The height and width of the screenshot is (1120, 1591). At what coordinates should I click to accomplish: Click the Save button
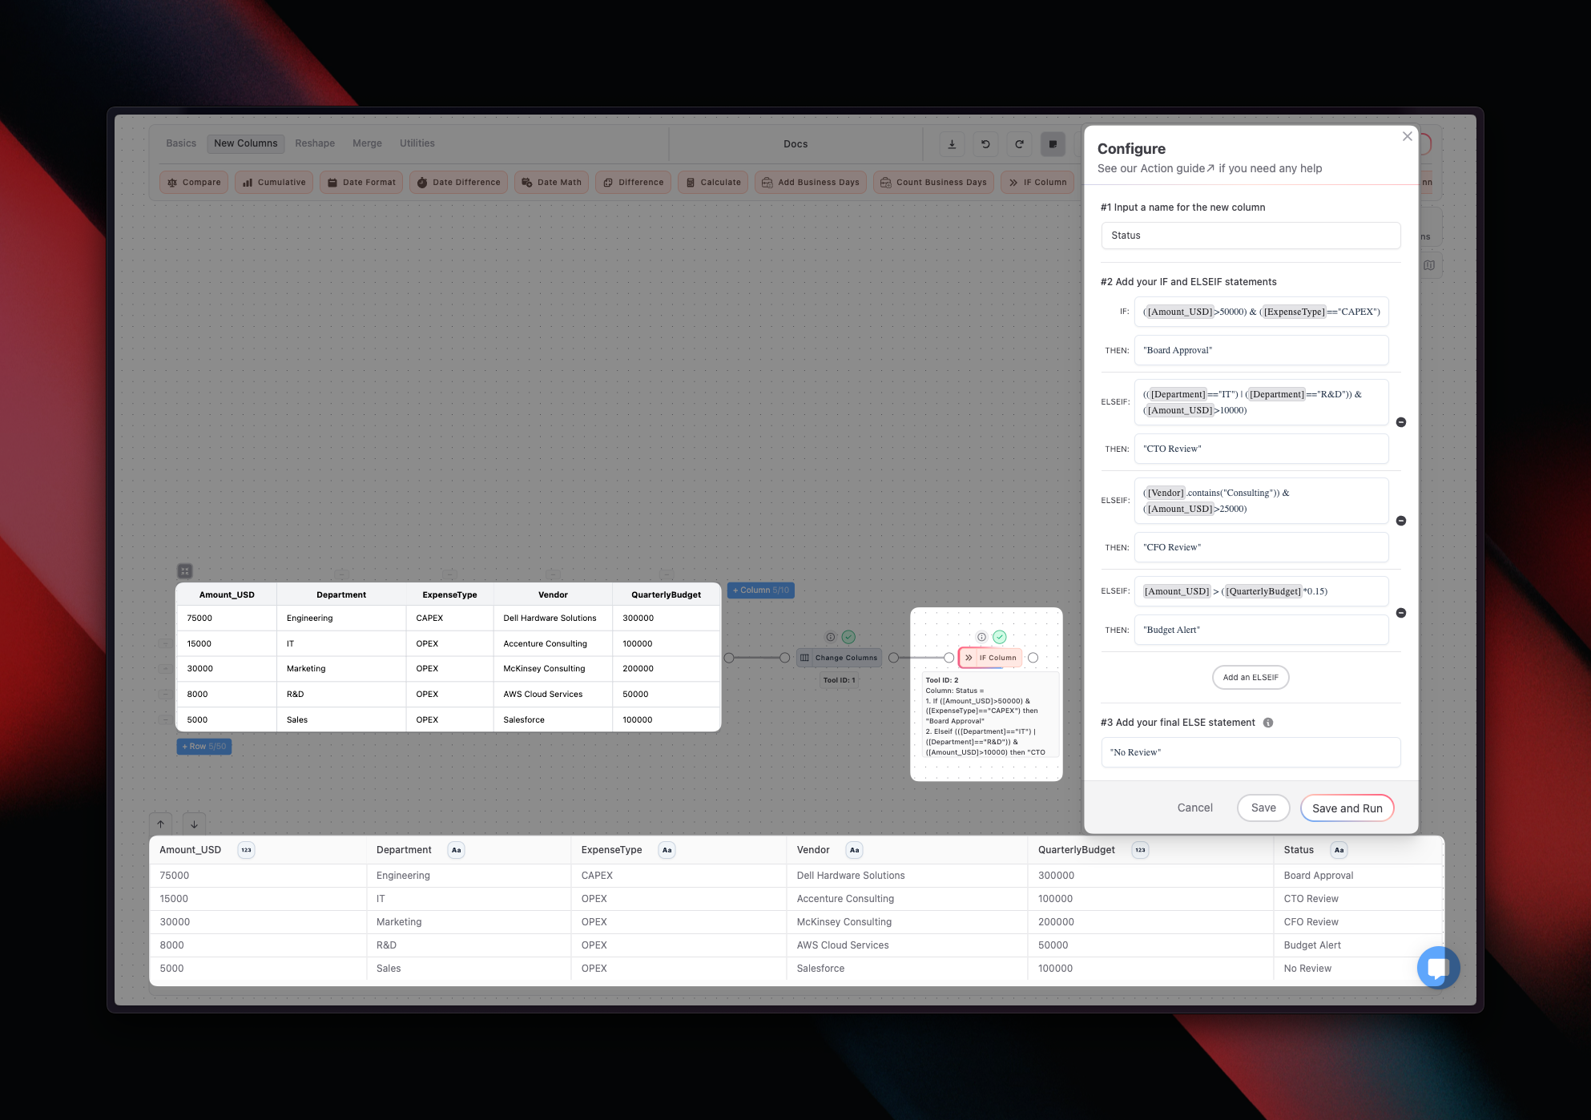tap(1263, 808)
